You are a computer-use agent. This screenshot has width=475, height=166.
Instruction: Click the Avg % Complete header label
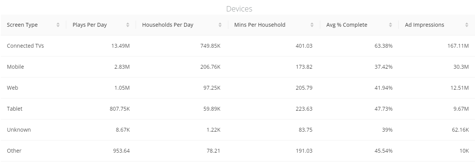(347, 25)
